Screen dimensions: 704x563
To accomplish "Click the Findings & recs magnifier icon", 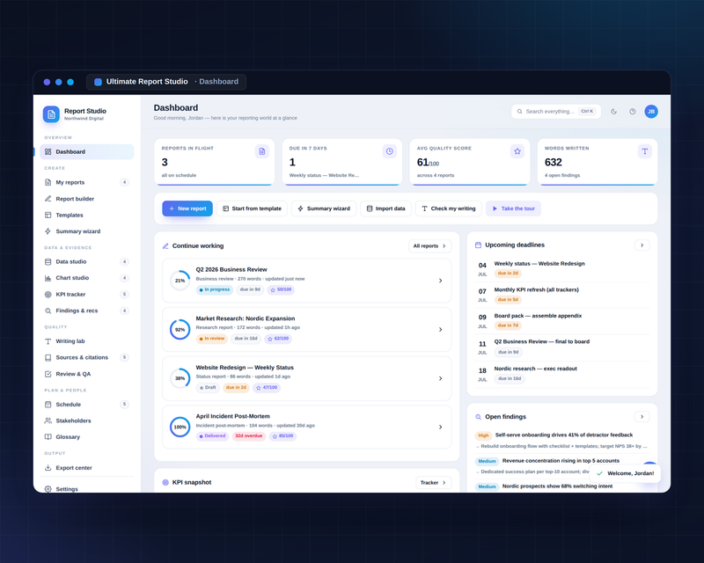I will (48, 311).
